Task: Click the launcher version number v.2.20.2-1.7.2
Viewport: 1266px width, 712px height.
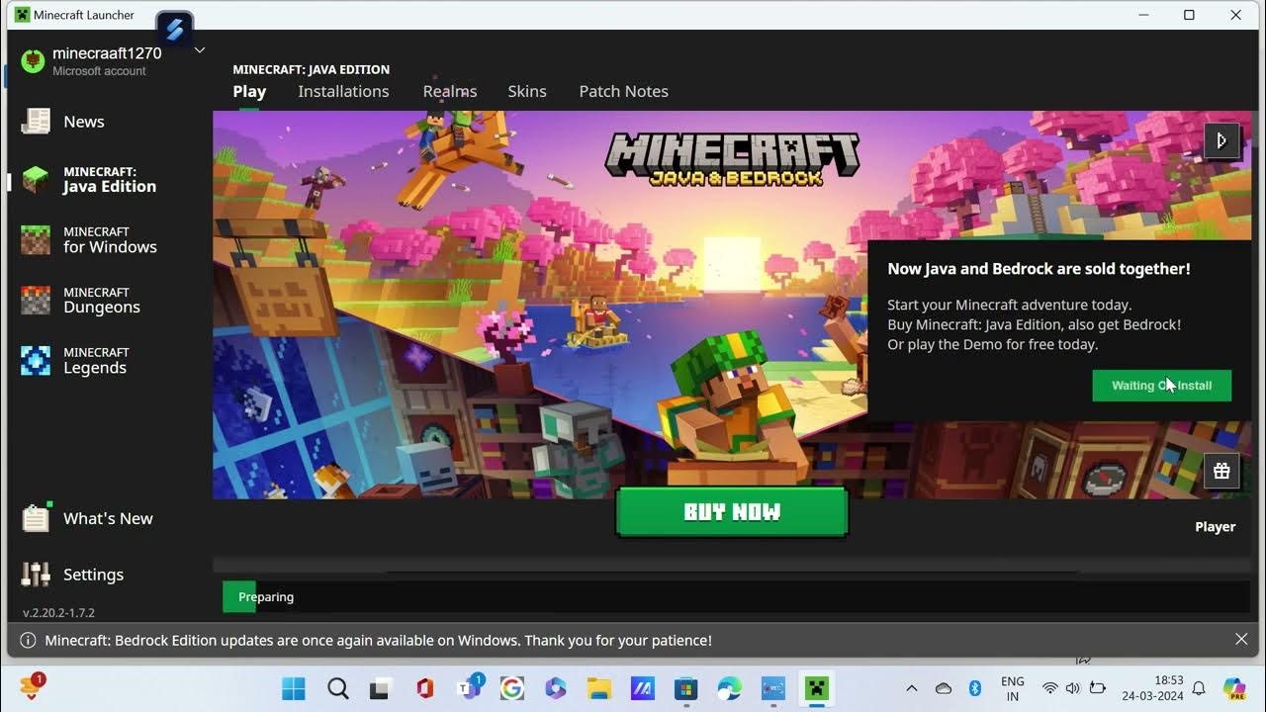Action: (x=58, y=613)
